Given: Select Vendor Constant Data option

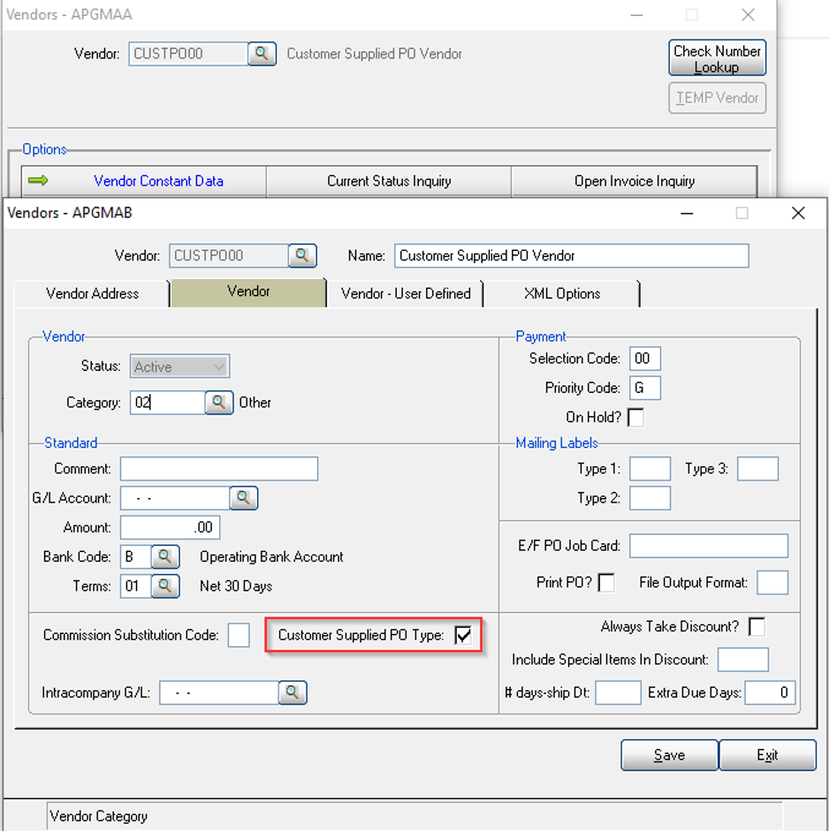Looking at the screenshot, I should tap(144, 181).
